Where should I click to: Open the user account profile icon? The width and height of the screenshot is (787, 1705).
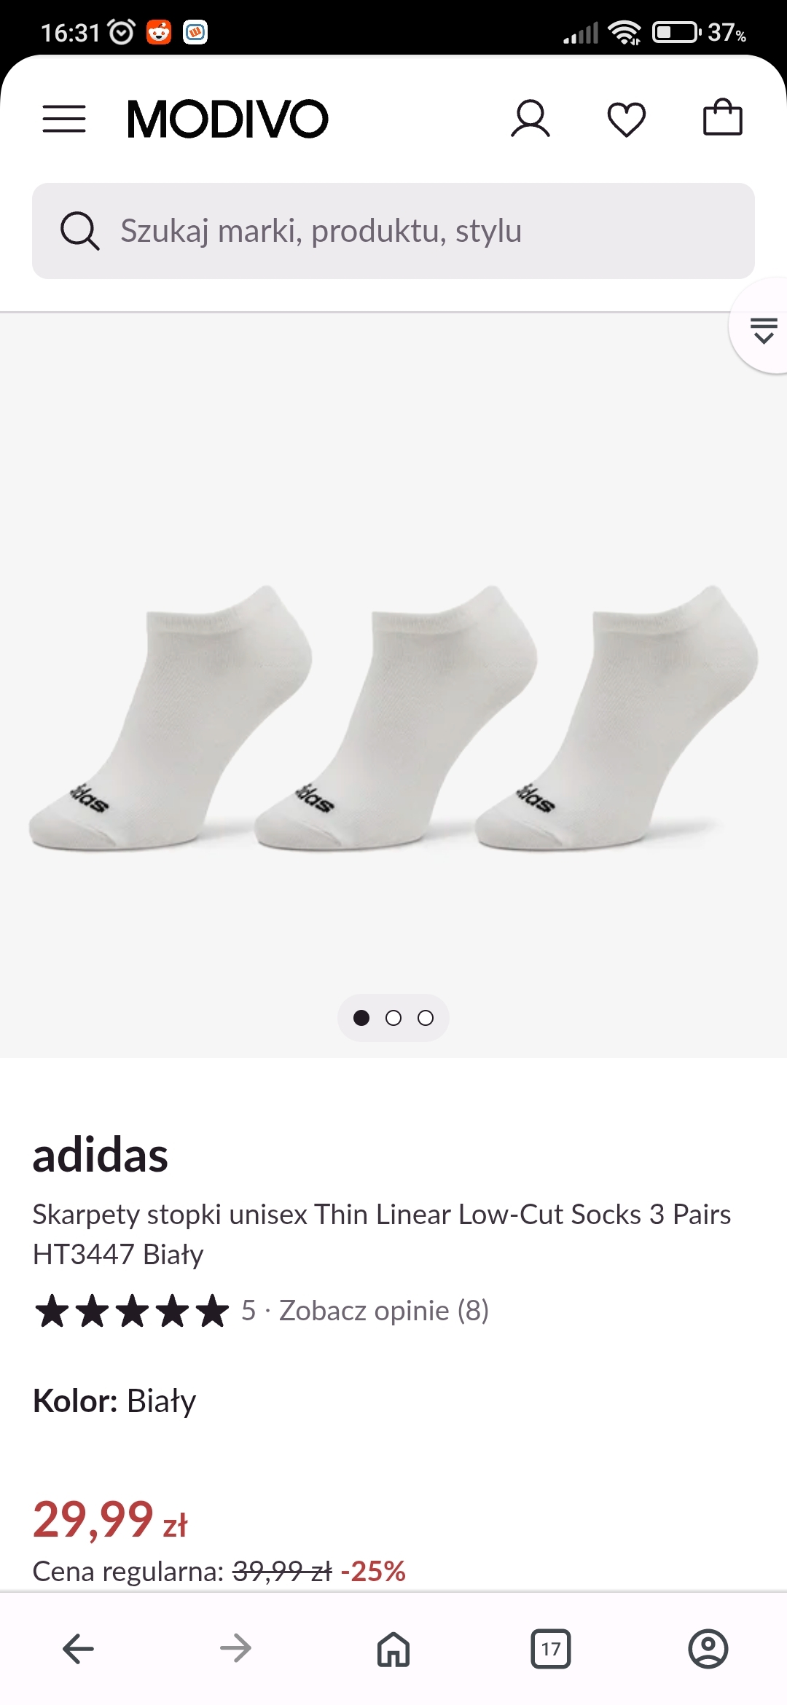[530, 119]
